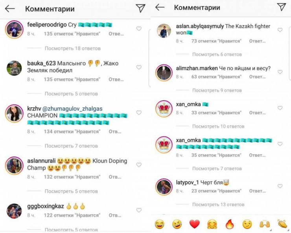The image size is (291, 233).
Task: Tap the right panel's back arrow
Action: tap(160, 7)
